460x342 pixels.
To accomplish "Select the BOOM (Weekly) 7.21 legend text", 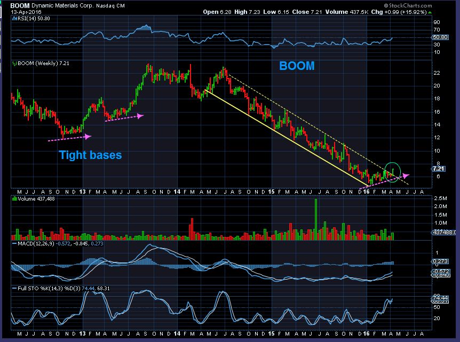I will pos(43,63).
